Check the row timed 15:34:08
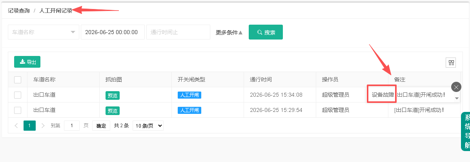Image resolution: width=470 pixels, height=162 pixels. tap(18, 95)
